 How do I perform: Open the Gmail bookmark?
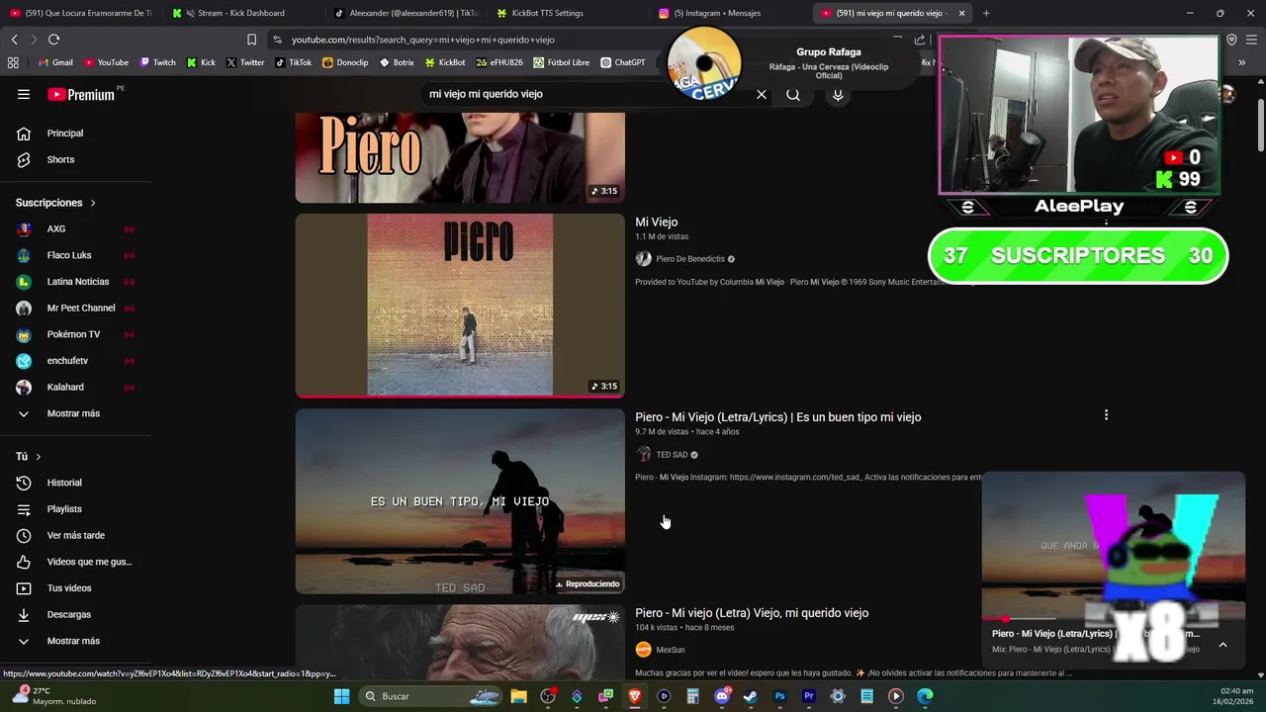55,62
